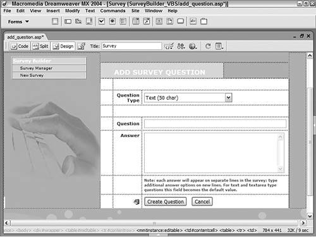Insert a List/Menu form element
This screenshot has width=316, height=237.
click(x=136, y=21)
